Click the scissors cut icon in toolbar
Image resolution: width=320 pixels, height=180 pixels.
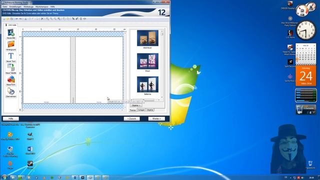coord(25,19)
